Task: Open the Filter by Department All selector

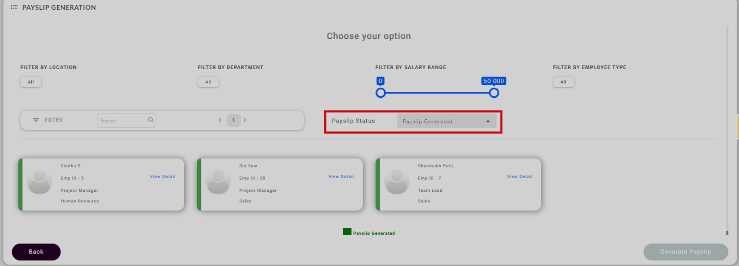Action: tap(208, 82)
